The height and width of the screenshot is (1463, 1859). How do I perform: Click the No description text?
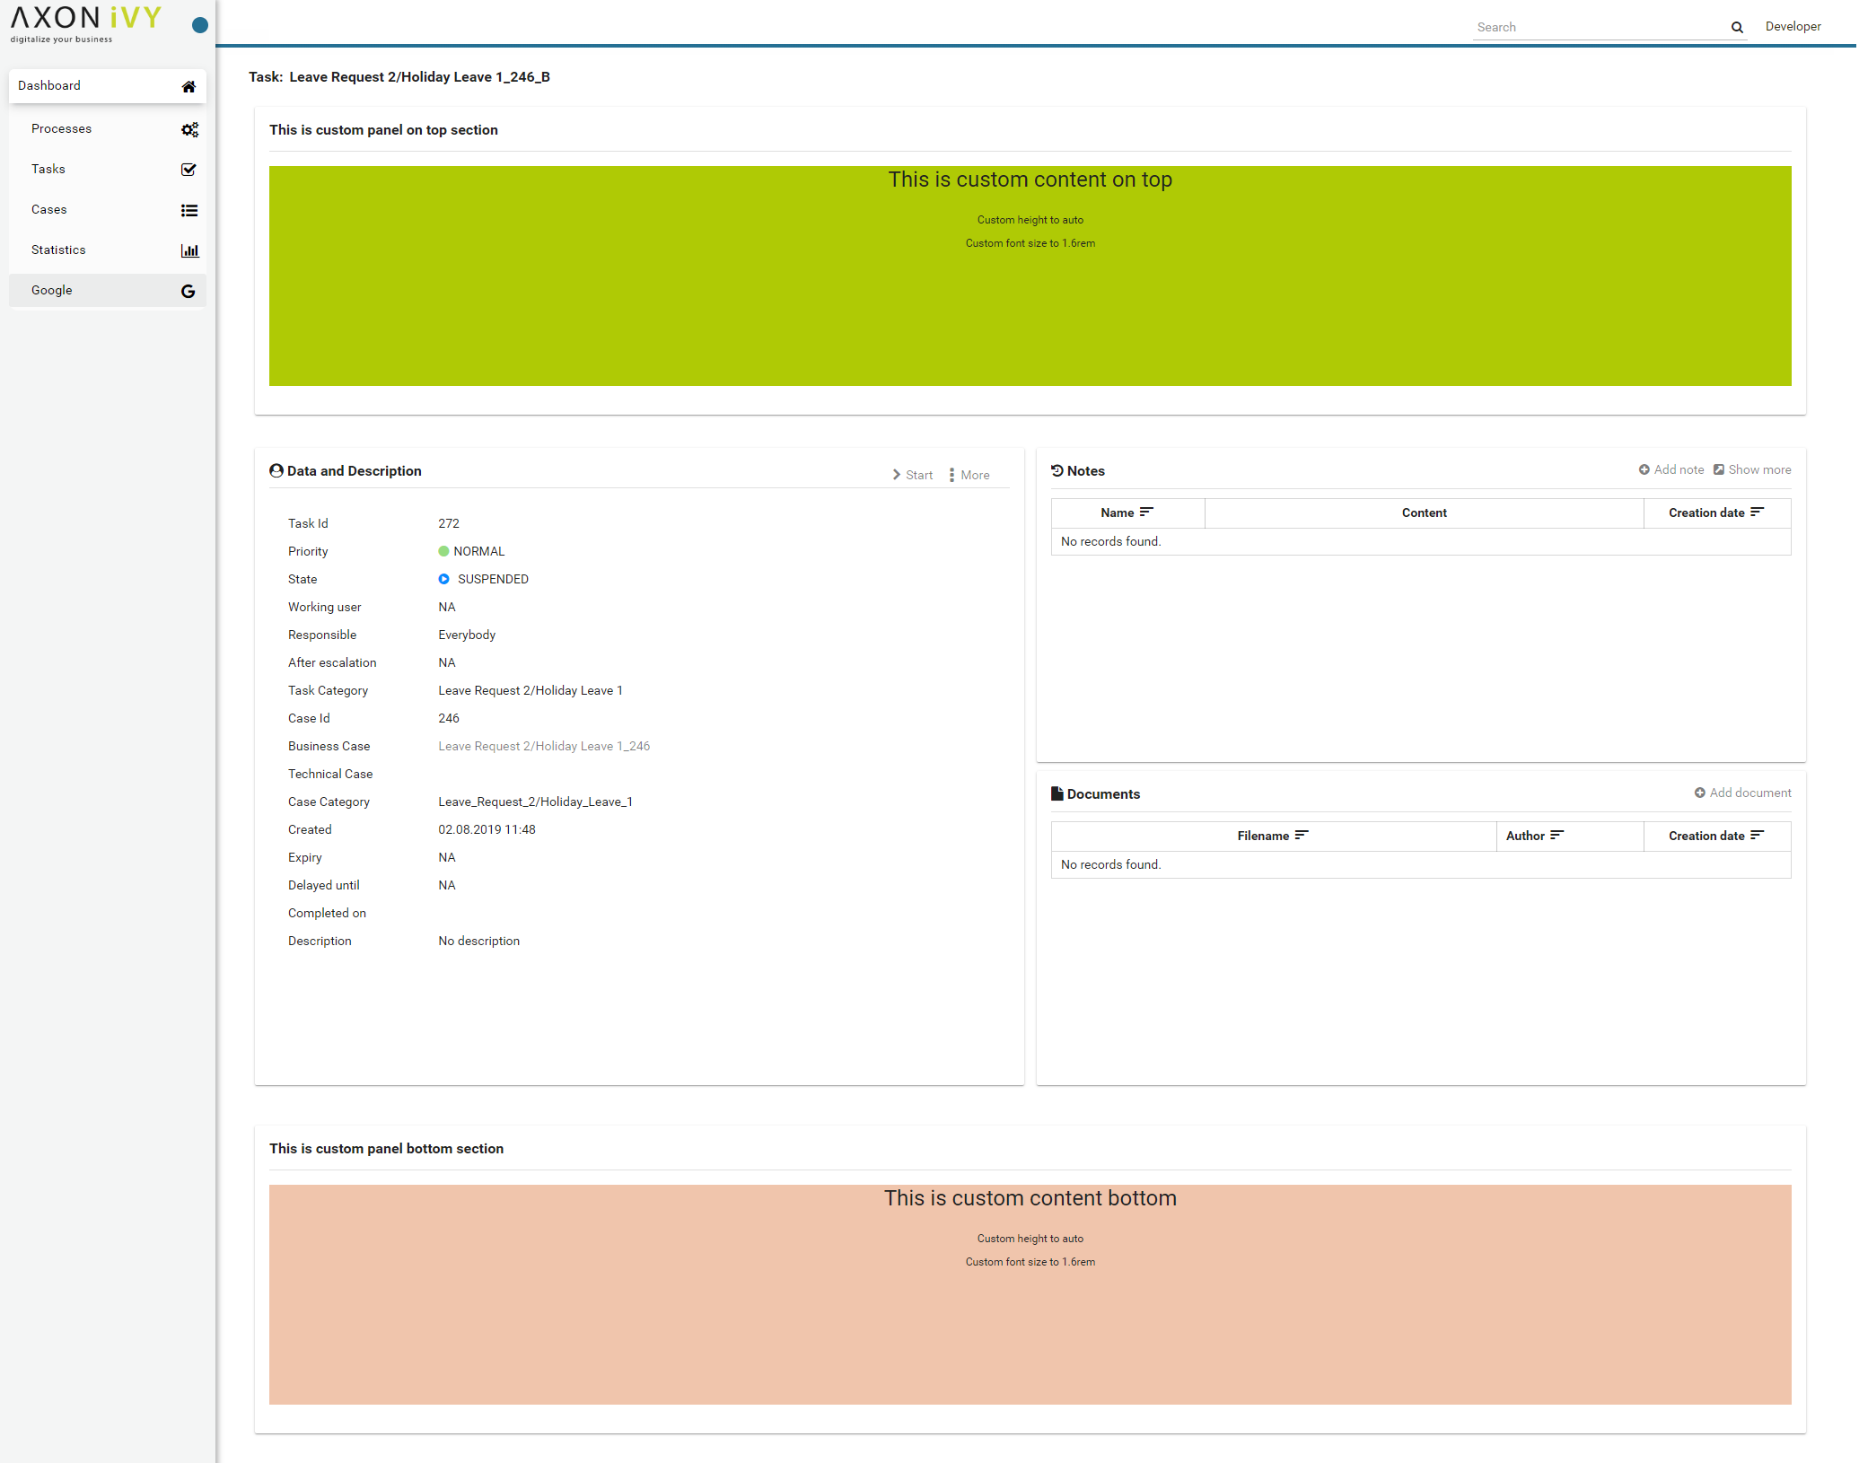tap(478, 941)
